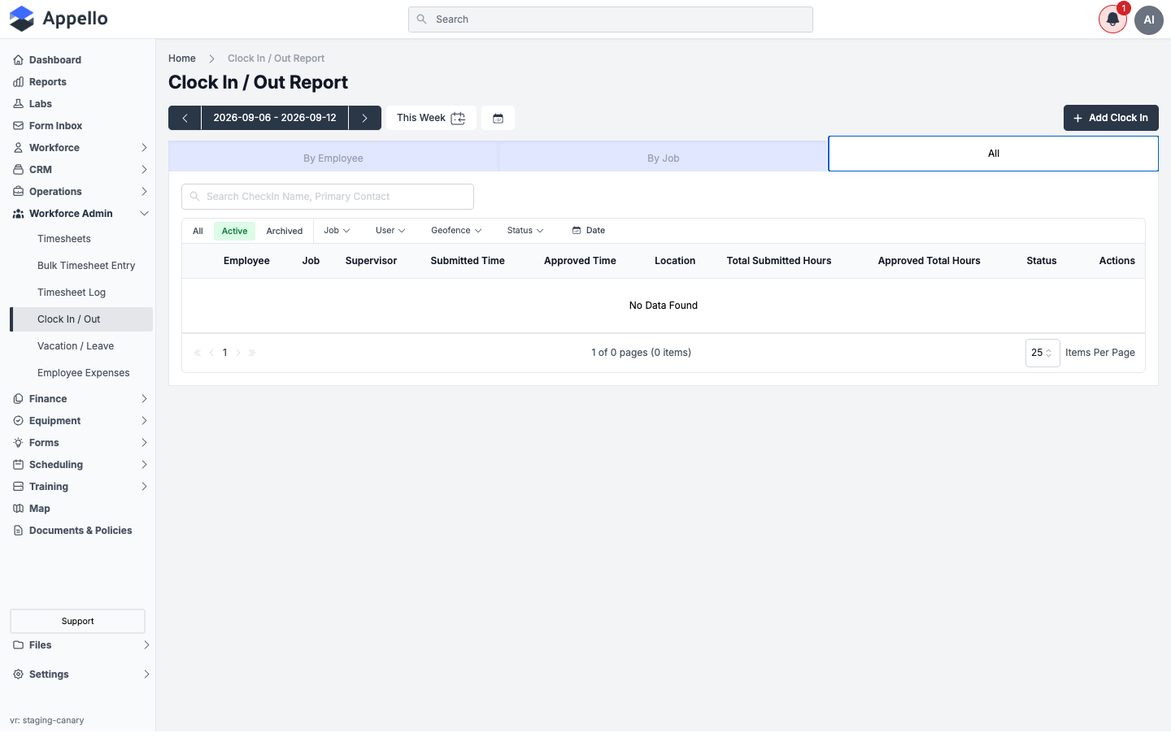The height and width of the screenshot is (746, 1171).
Task: Click the Support button
Action: tap(77, 622)
